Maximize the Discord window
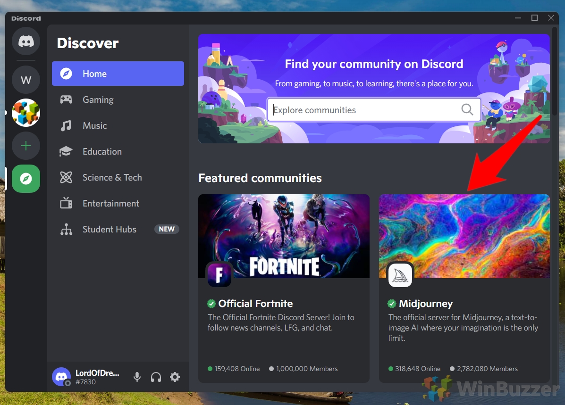 click(534, 17)
